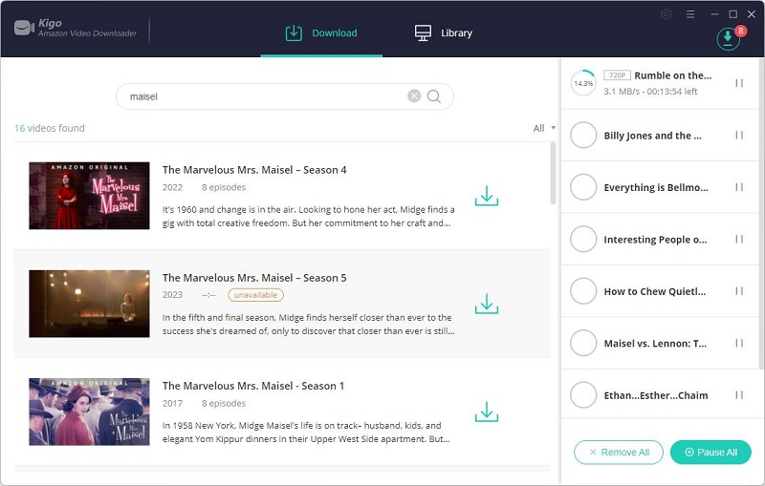Open the download queue icon with badge 8
The height and width of the screenshot is (486, 765).
point(729,38)
